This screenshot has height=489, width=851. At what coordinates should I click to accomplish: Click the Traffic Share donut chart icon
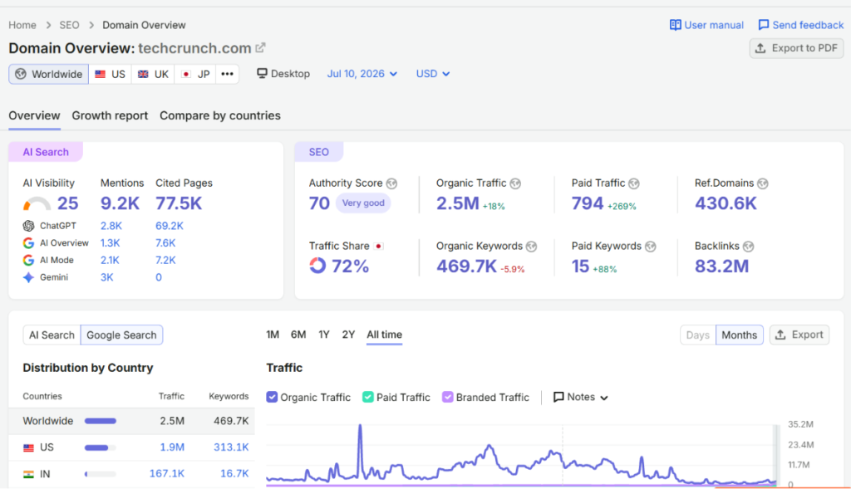pyautogui.click(x=317, y=266)
